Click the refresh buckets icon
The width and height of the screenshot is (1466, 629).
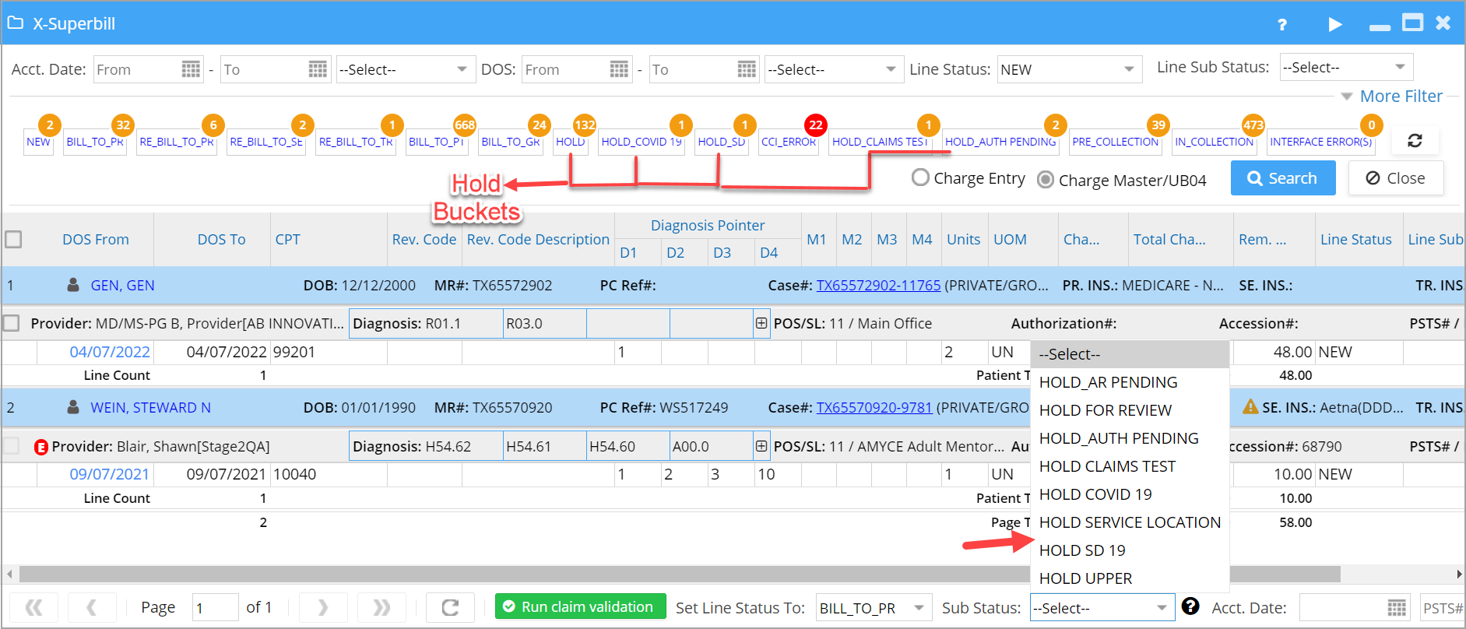coord(1415,141)
